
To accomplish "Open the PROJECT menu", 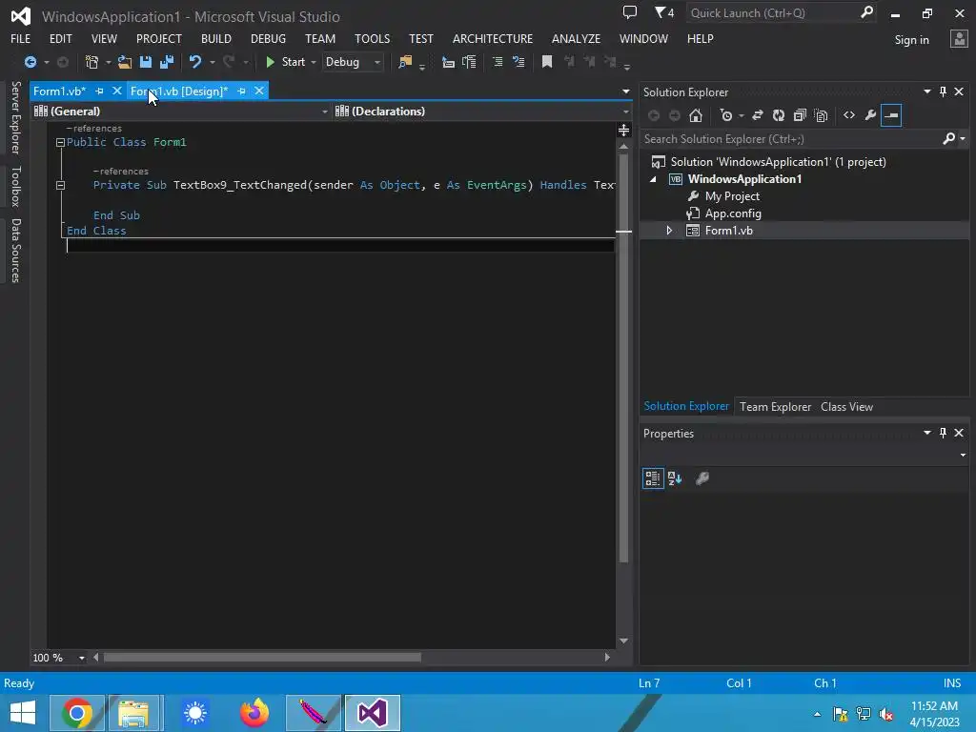I will (159, 38).
